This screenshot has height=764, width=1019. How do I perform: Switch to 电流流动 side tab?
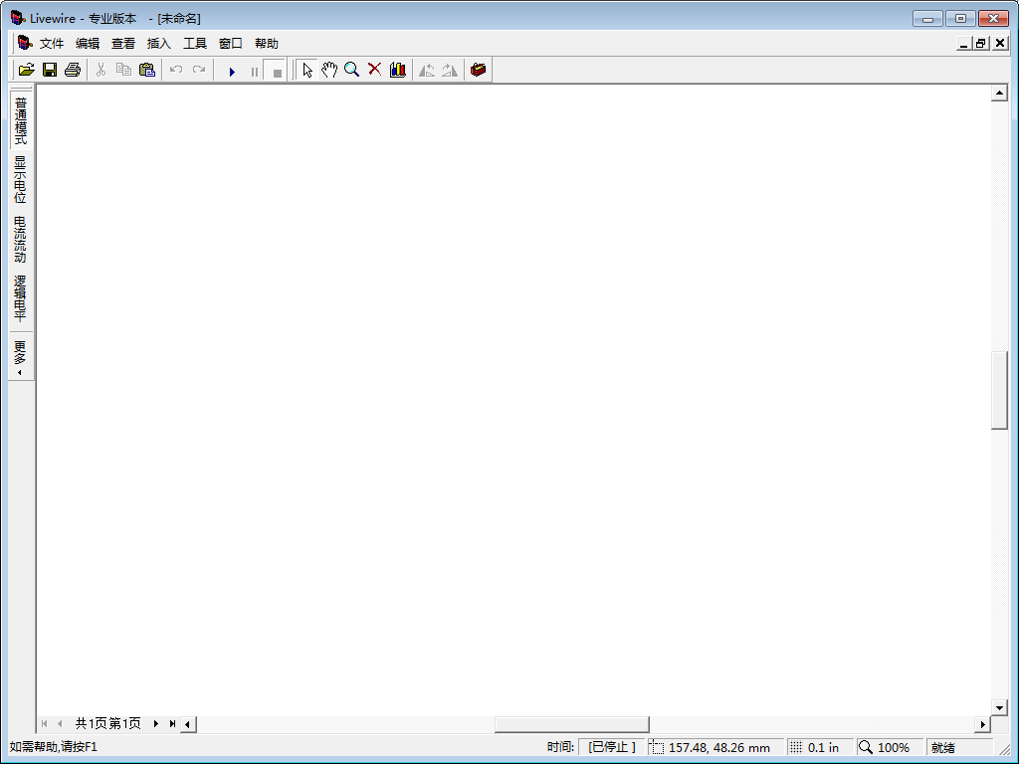tap(21, 239)
